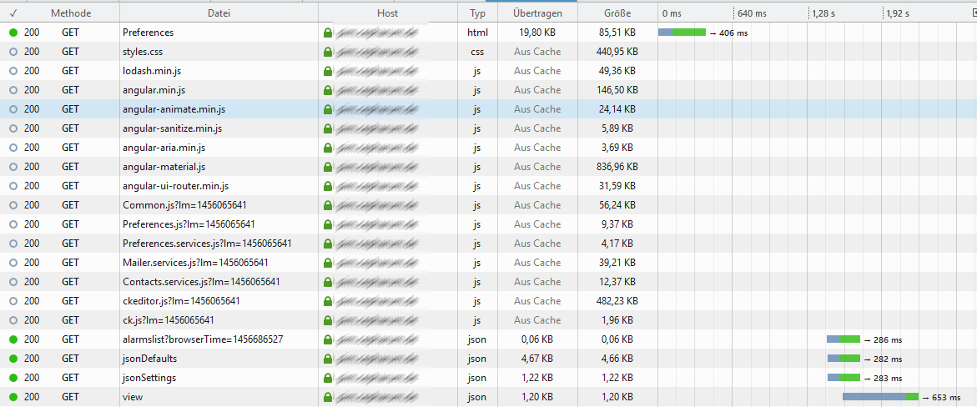Screen dimensions: 977x407
Task: Click green status dot beside jsonDefaults
Action: point(13,359)
